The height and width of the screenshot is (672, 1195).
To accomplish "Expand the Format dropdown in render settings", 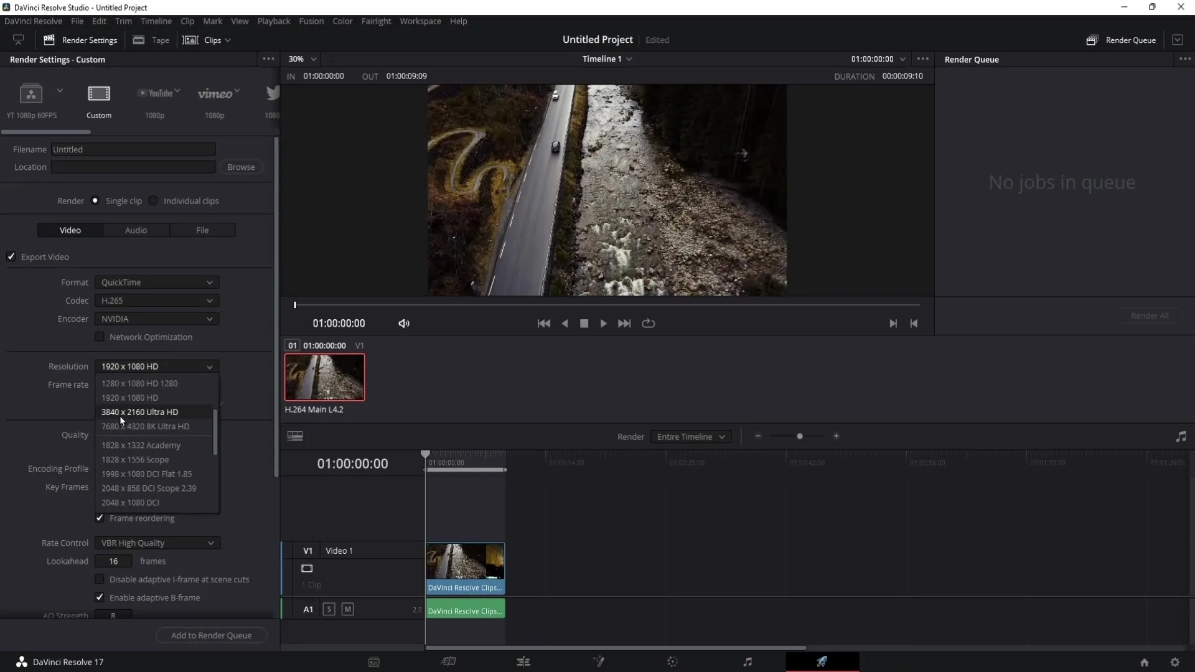I will pyautogui.click(x=156, y=282).
